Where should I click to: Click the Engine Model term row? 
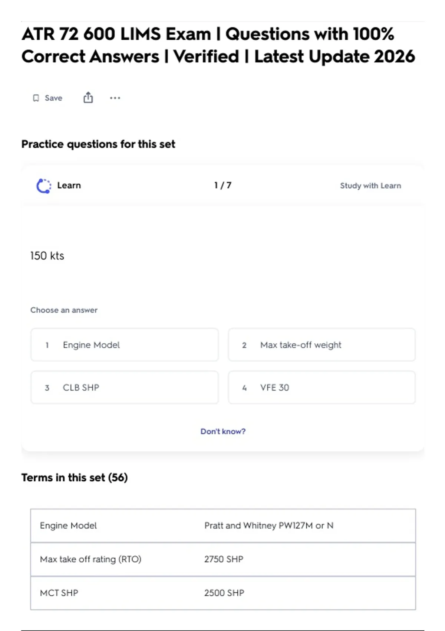223,526
